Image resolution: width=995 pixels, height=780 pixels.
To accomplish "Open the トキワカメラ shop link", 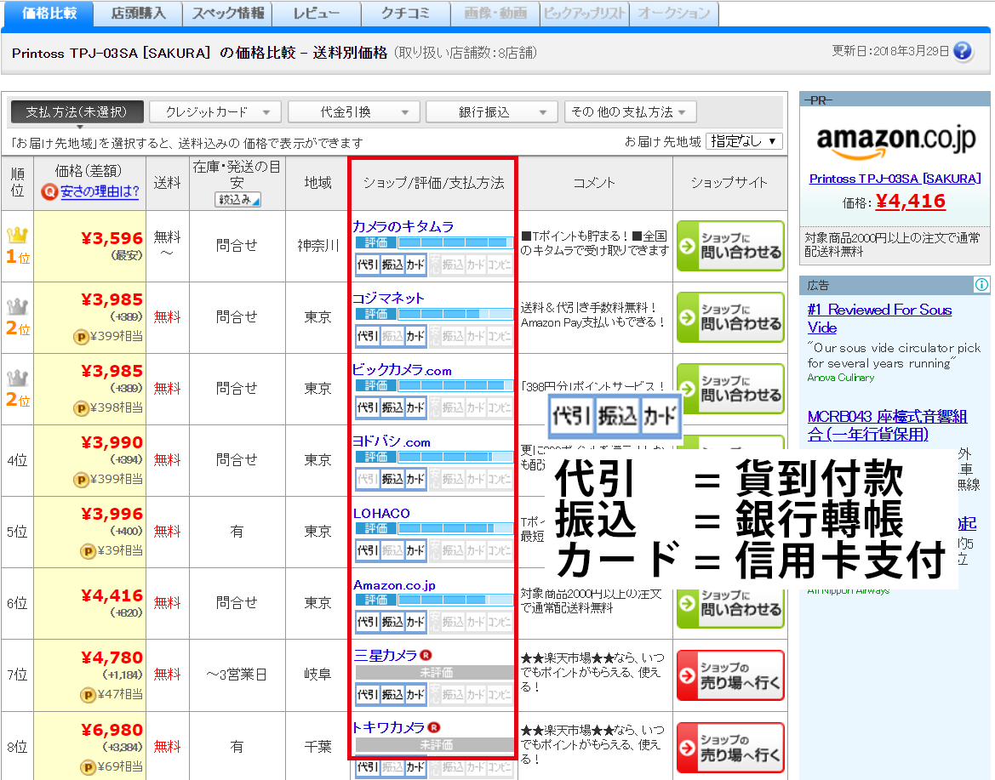I will tap(389, 727).
